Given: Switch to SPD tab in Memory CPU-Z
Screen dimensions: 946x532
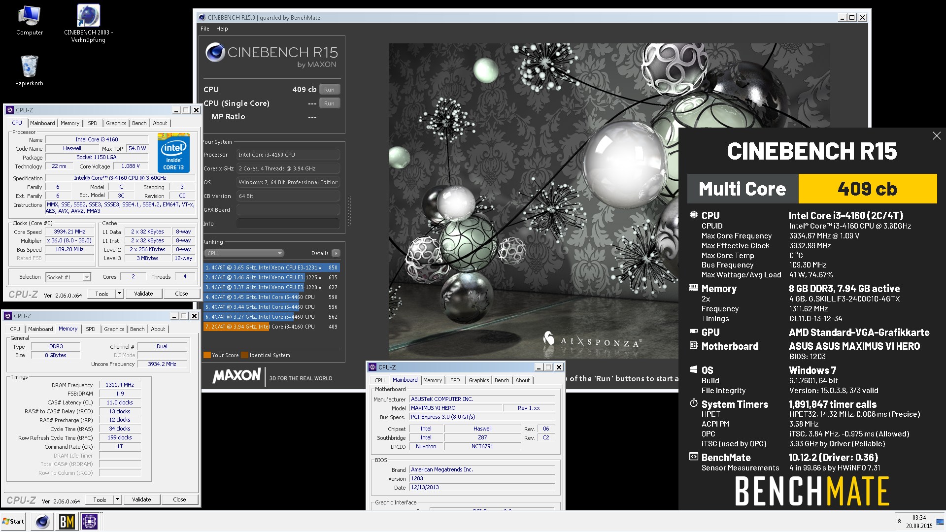Looking at the screenshot, I should (x=91, y=329).
